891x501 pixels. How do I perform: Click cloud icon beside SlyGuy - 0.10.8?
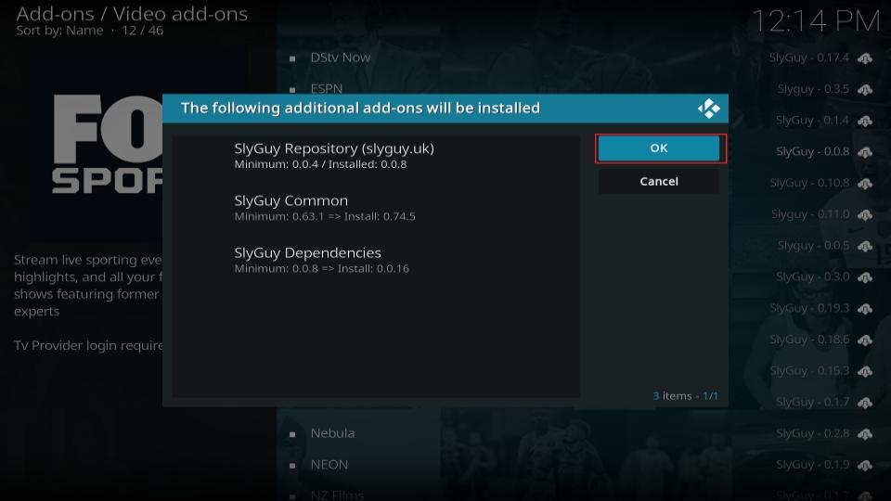[865, 183]
